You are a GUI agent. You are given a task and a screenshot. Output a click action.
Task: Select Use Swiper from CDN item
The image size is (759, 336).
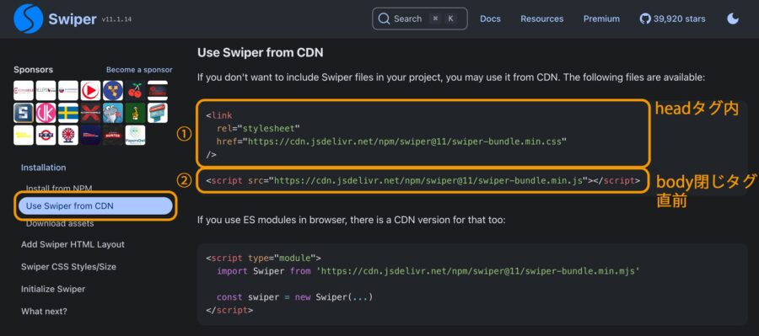pyautogui.click(x=95, y=206)
